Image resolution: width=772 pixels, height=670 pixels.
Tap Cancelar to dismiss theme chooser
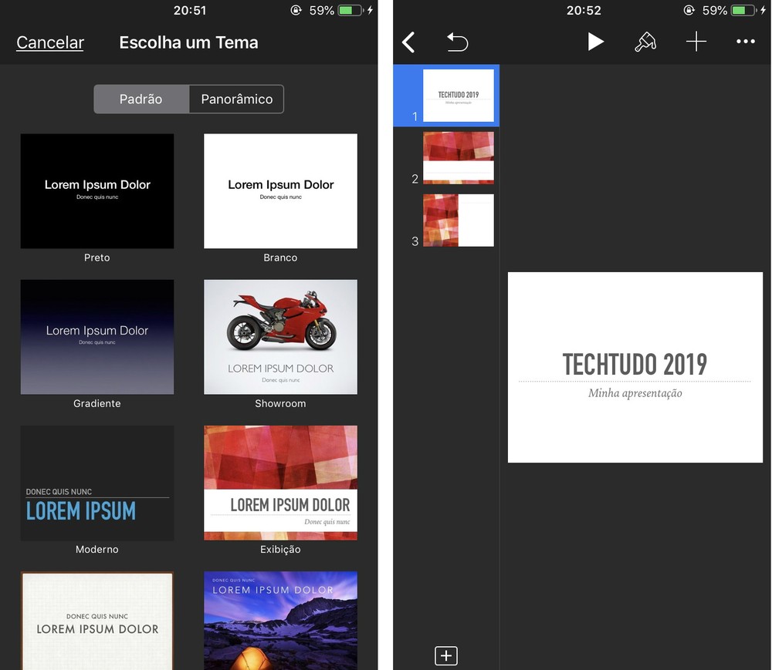pos(49,42)
